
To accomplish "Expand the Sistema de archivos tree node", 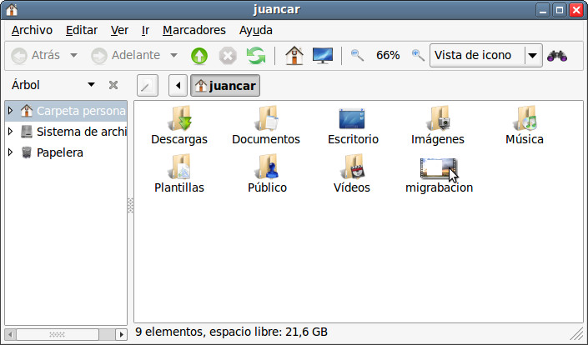I will 10,132.
